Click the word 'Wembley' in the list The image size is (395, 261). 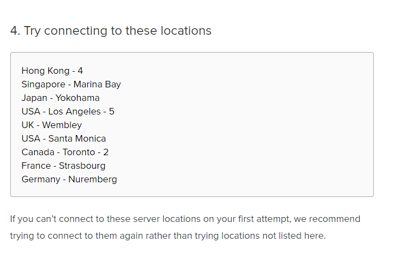click(x=62, y=125)
